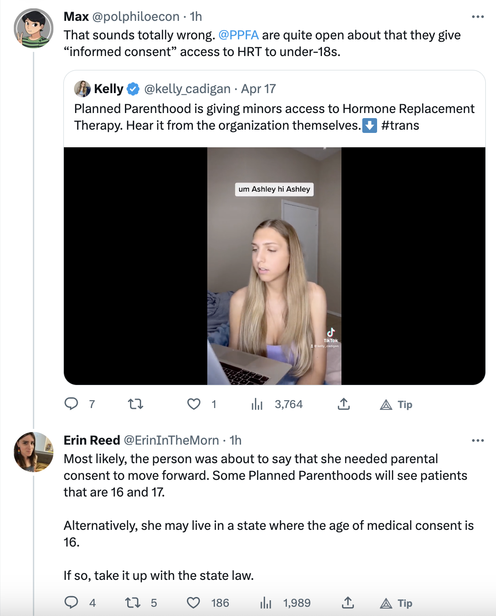Play the quoted TikTok video
496x616 pixels.
click(274, 266)
